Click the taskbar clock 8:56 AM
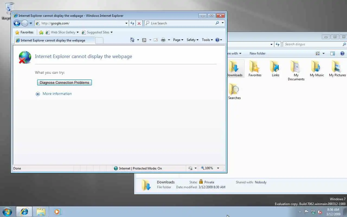Image resolution: width=347 pixels, height=217 pixels. (x=333, y=210)
